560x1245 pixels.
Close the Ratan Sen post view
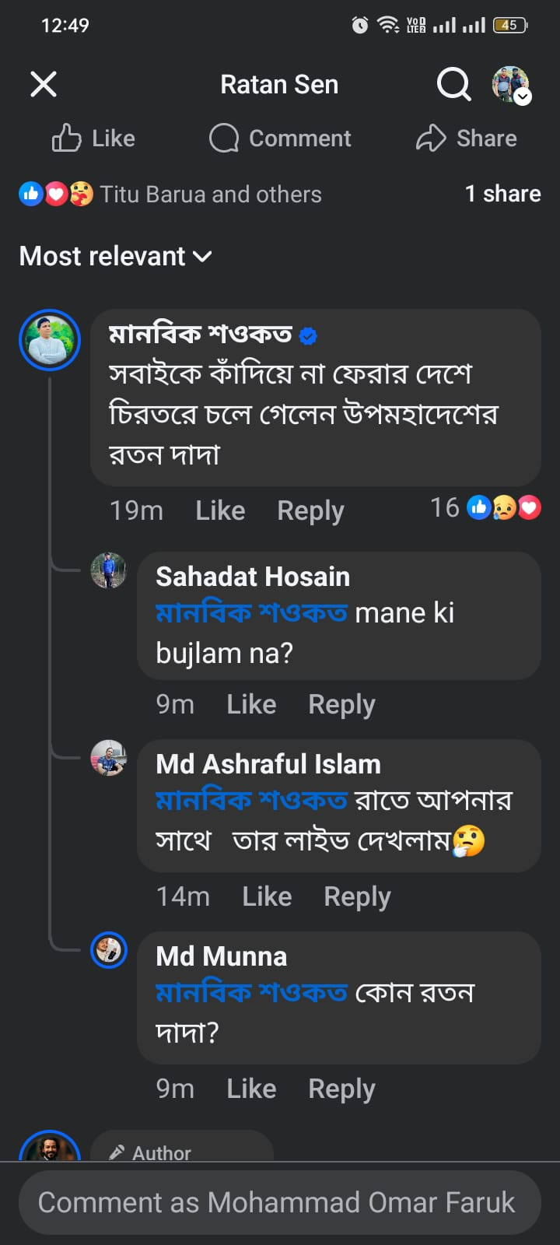pyautogui.click(x=44, y=84)
